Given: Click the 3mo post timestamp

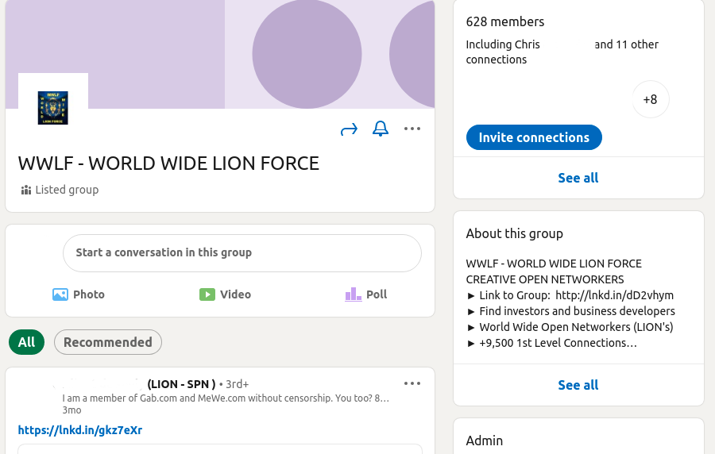Looking at the screenshot, I should [72, 410].
